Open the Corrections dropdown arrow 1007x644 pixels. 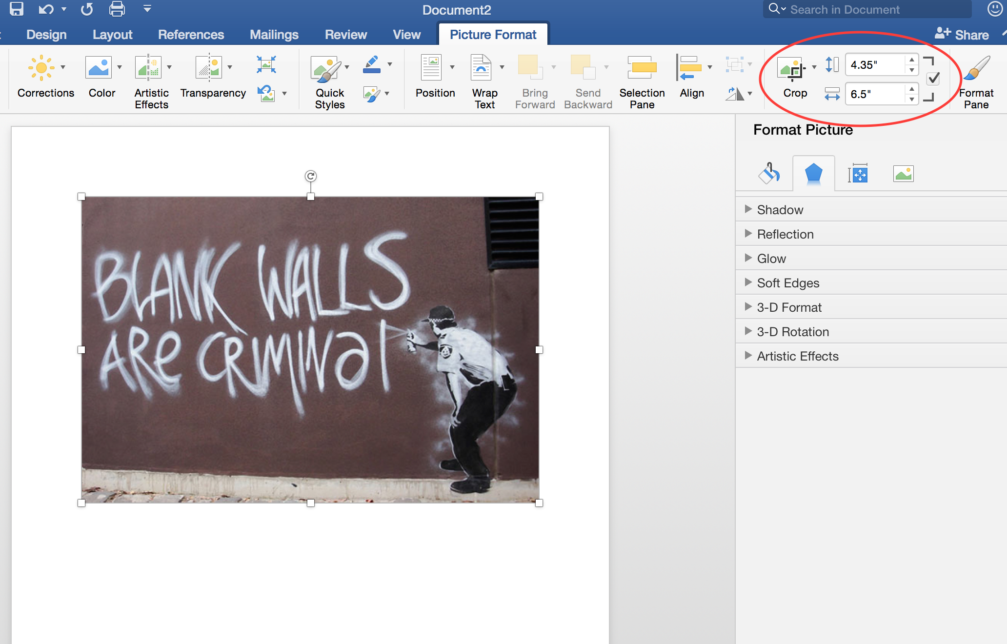[63, 67]
